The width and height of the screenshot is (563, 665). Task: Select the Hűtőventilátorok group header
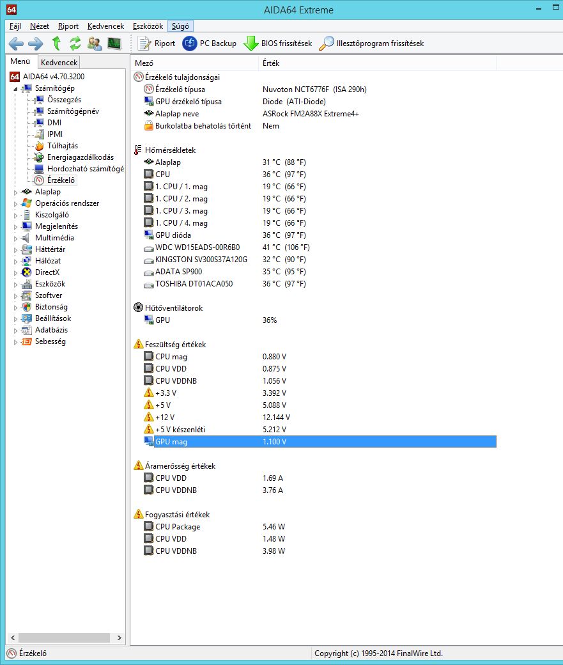(x=173, y=308)
